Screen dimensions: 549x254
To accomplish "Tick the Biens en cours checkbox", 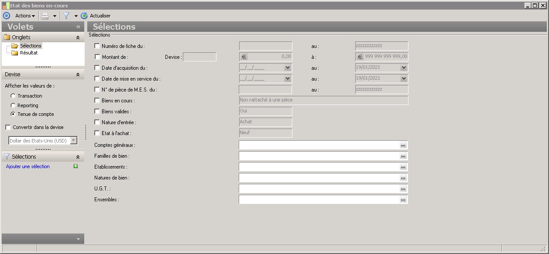I will click(97, 101).
